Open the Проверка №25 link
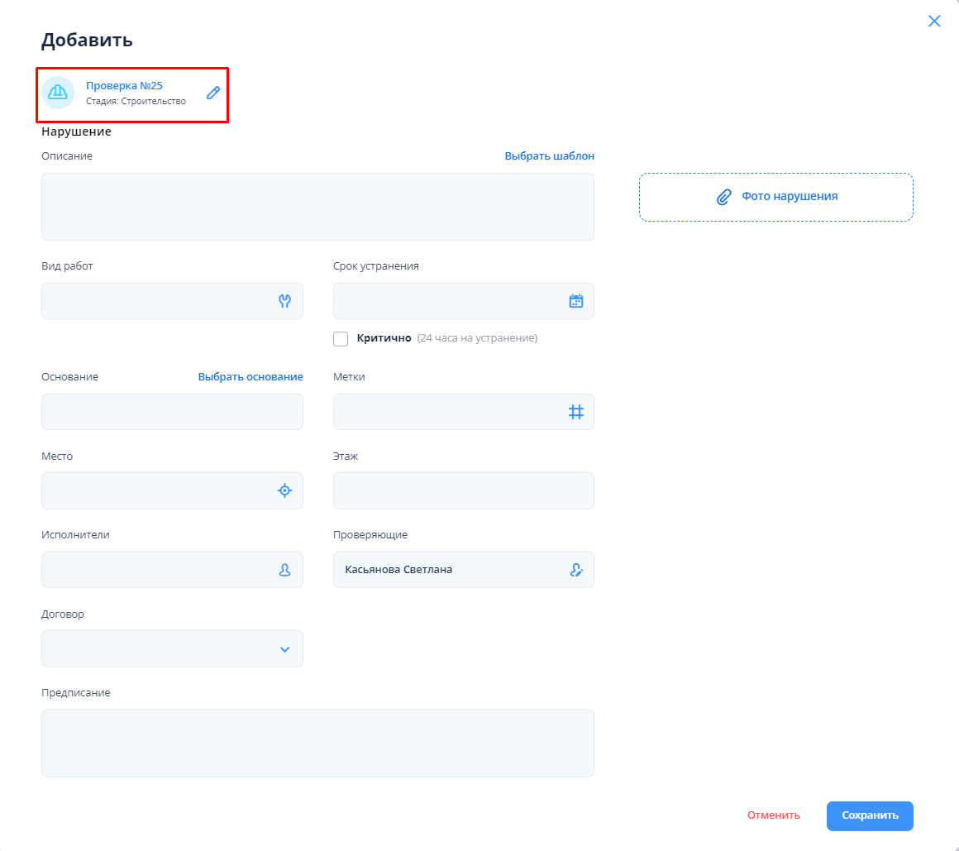Screen dimensions: 959x851 (124, 85)
